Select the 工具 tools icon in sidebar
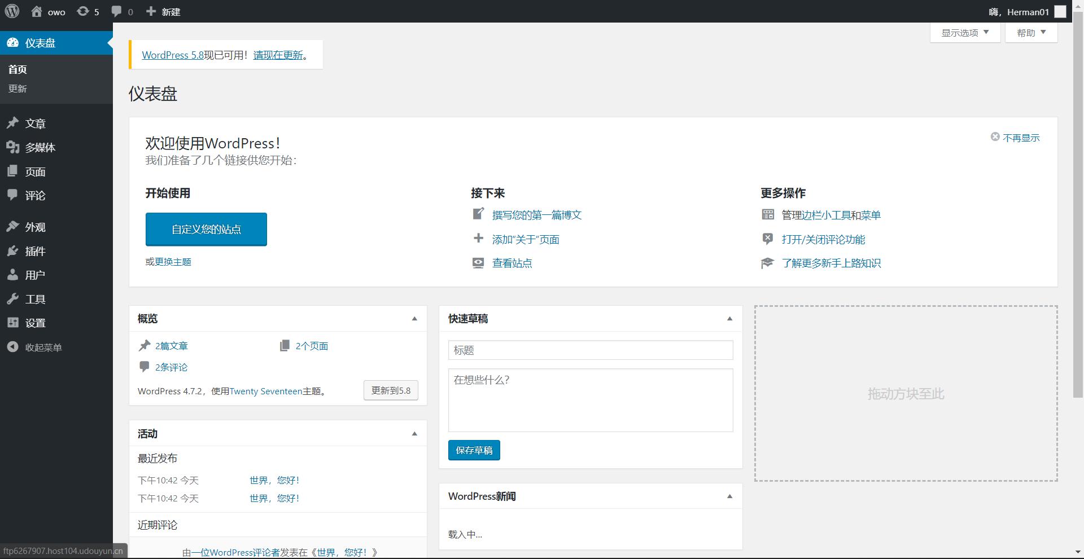Screen dimensions: 1084x559 (x=14, y=298)
